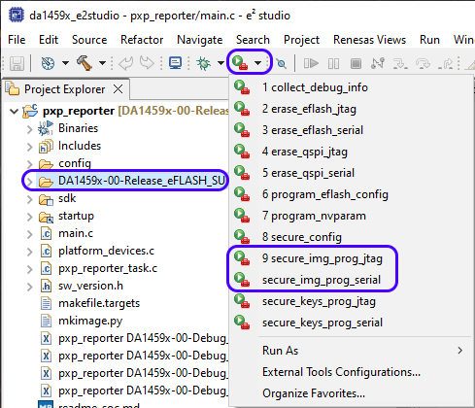Click the Redo arrow icon
The height and width of the screenshot is (408, 475).
tap(147, 63)
